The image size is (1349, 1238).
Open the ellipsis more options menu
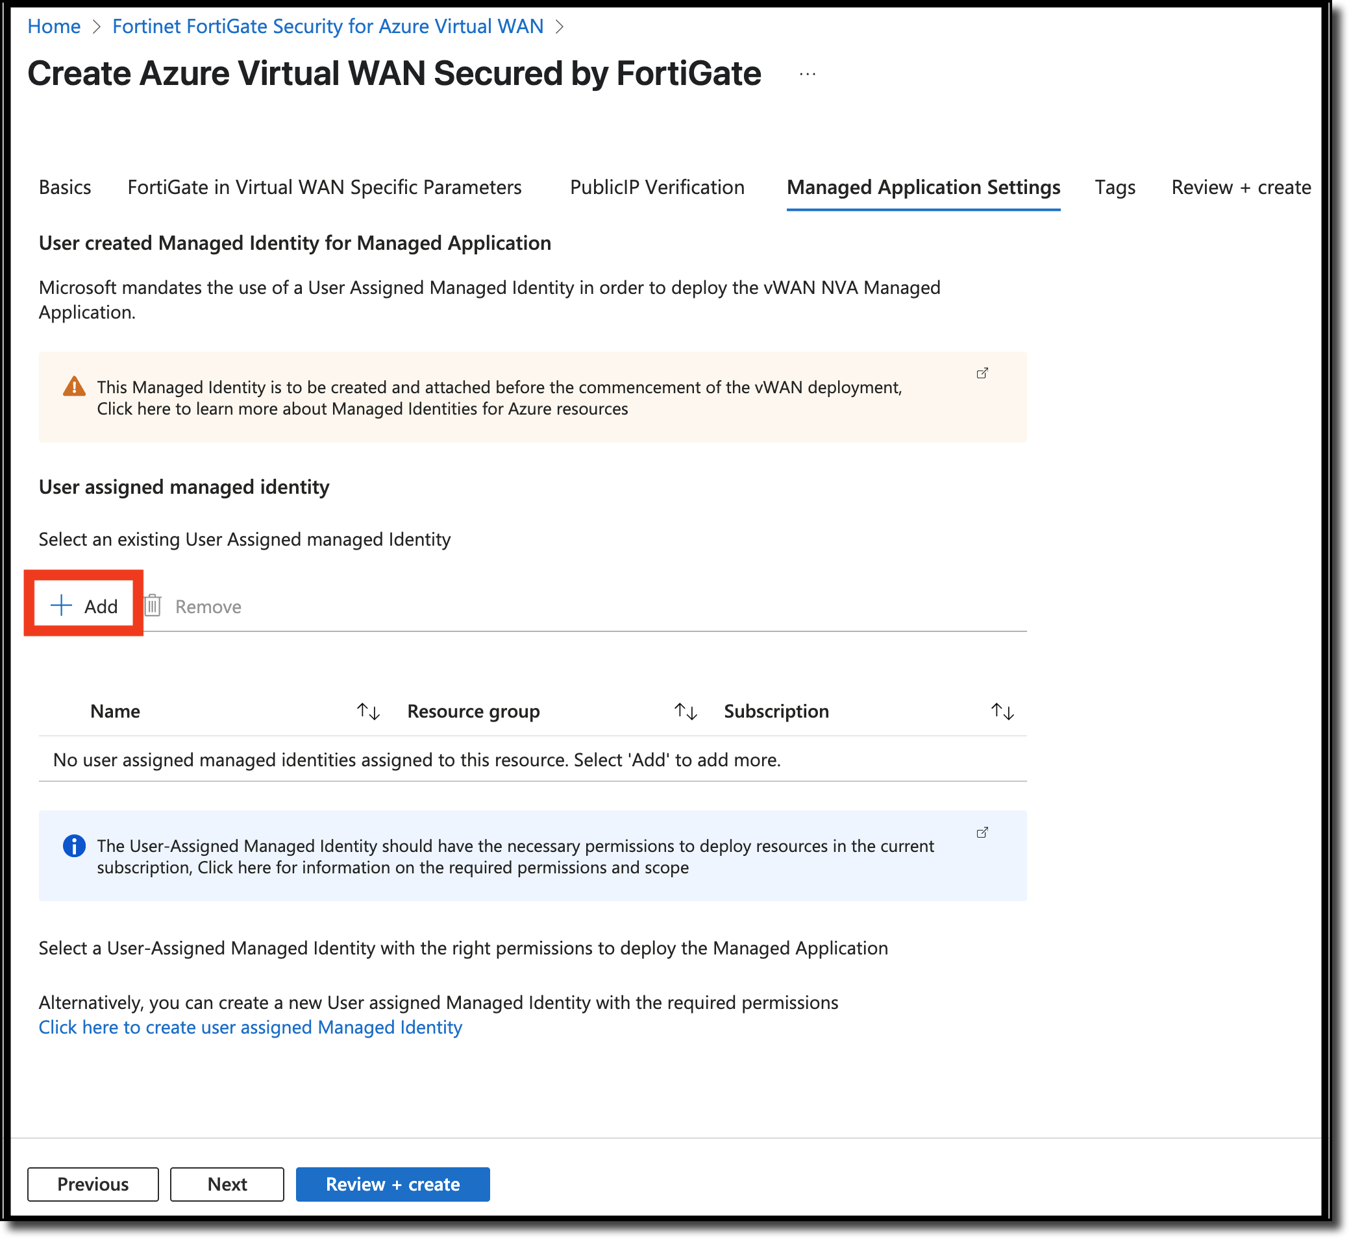(808, 75)
